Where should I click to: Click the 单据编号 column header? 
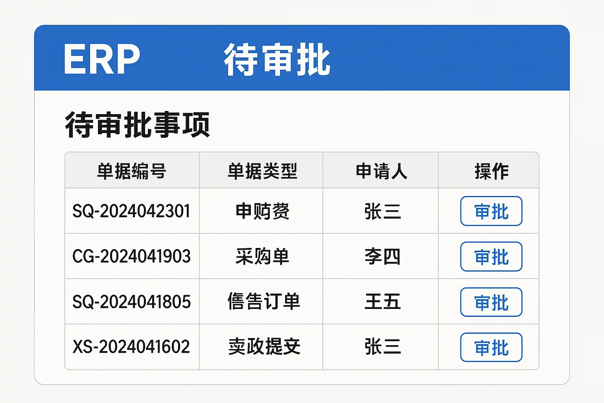tap(132, 171)
